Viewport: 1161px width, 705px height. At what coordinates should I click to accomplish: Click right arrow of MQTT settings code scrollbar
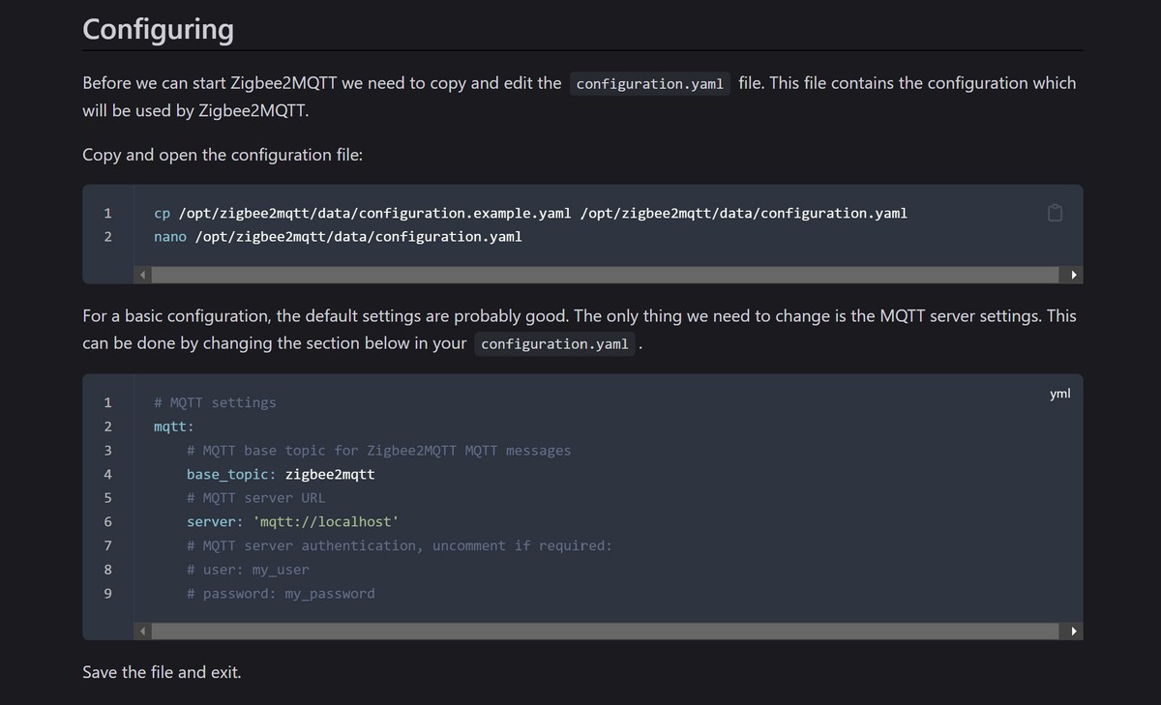(x=1074, y=632)
